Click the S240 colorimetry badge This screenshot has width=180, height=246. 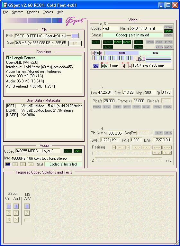pyautogui.click(x=168, y=47)
